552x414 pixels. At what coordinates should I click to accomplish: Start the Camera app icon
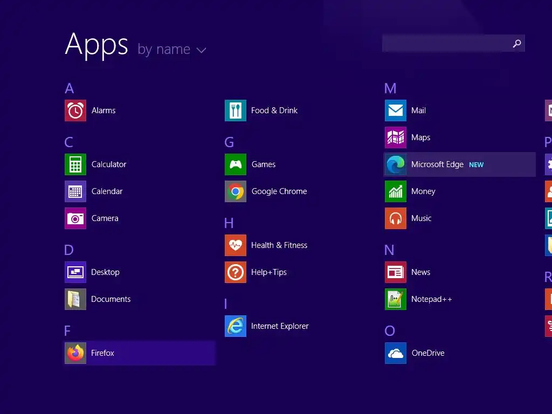click(75, 218)
